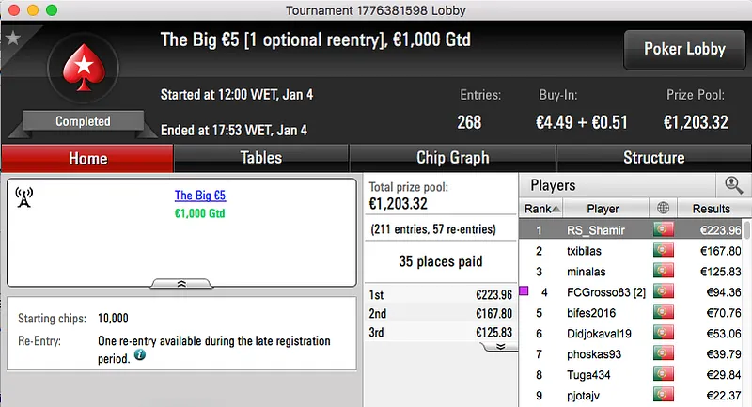This screenshot has width=752, height=407.
Task: Switch to the Tables tab
Action: coord(261,158)
